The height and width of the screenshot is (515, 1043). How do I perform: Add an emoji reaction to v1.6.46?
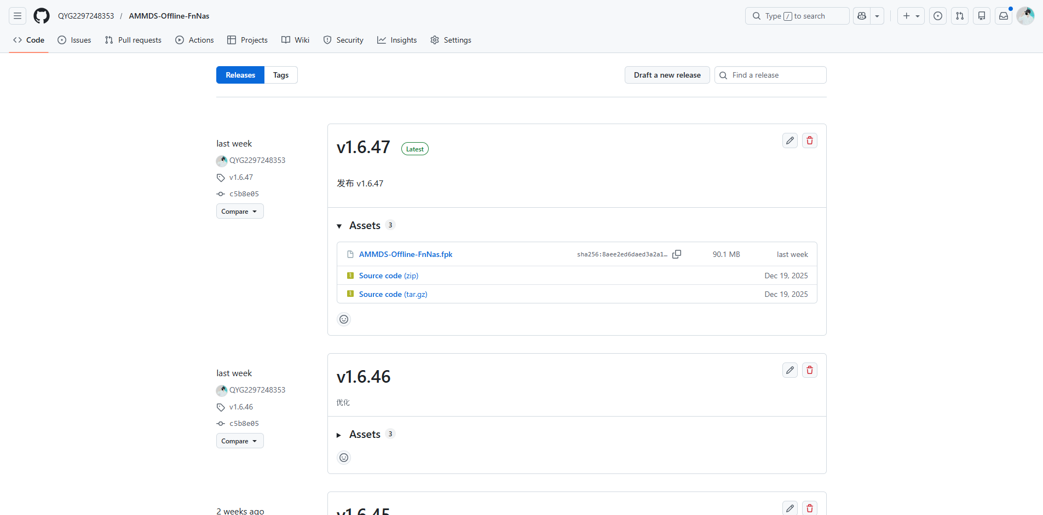coord(343,458)
